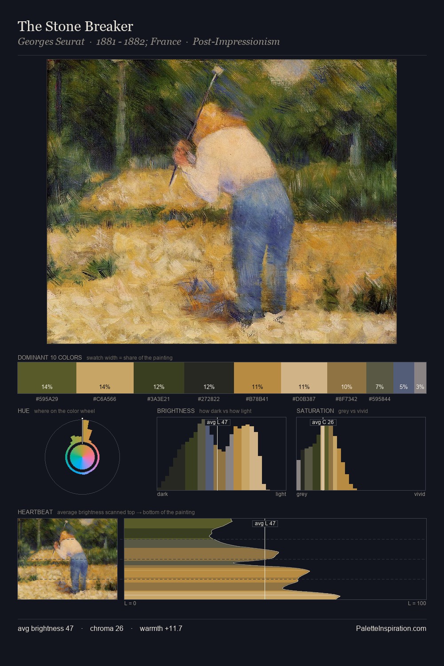444x666 pixels.
Task: Open the PaletteInspiration.com link
Action: (x=391, y=628)
